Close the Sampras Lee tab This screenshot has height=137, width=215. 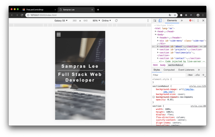click(92, 10)
